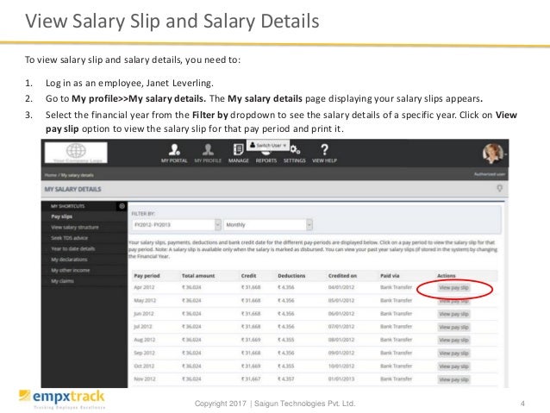Click View pay slip for May 2012
Image resolution: width=550 pixels, height=413 pixels.
pos(453,301)
